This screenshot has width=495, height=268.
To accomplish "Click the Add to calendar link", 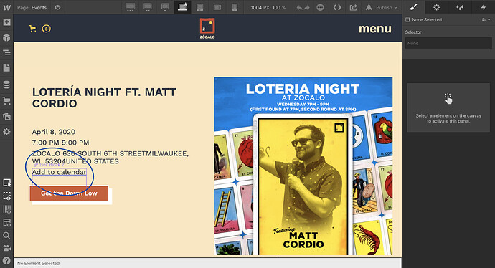I will tap(60, 172).
